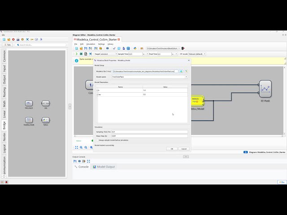Select the Nonlin palette tab
The height and width of the screenshot is (215, 287).
4,137
